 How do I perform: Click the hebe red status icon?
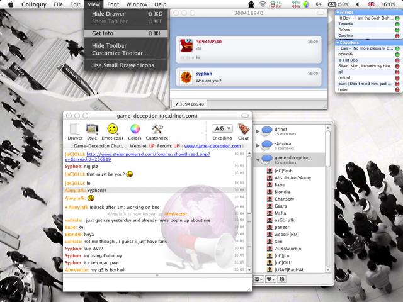[397, 89]
